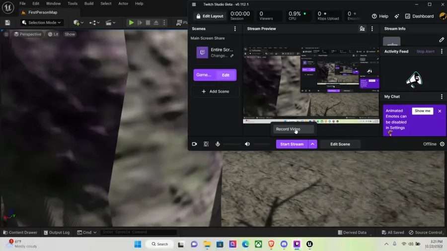Open the Selection Mode dropdown
Viewport: 447px width, 251px height.
click(x=42, y=22)
